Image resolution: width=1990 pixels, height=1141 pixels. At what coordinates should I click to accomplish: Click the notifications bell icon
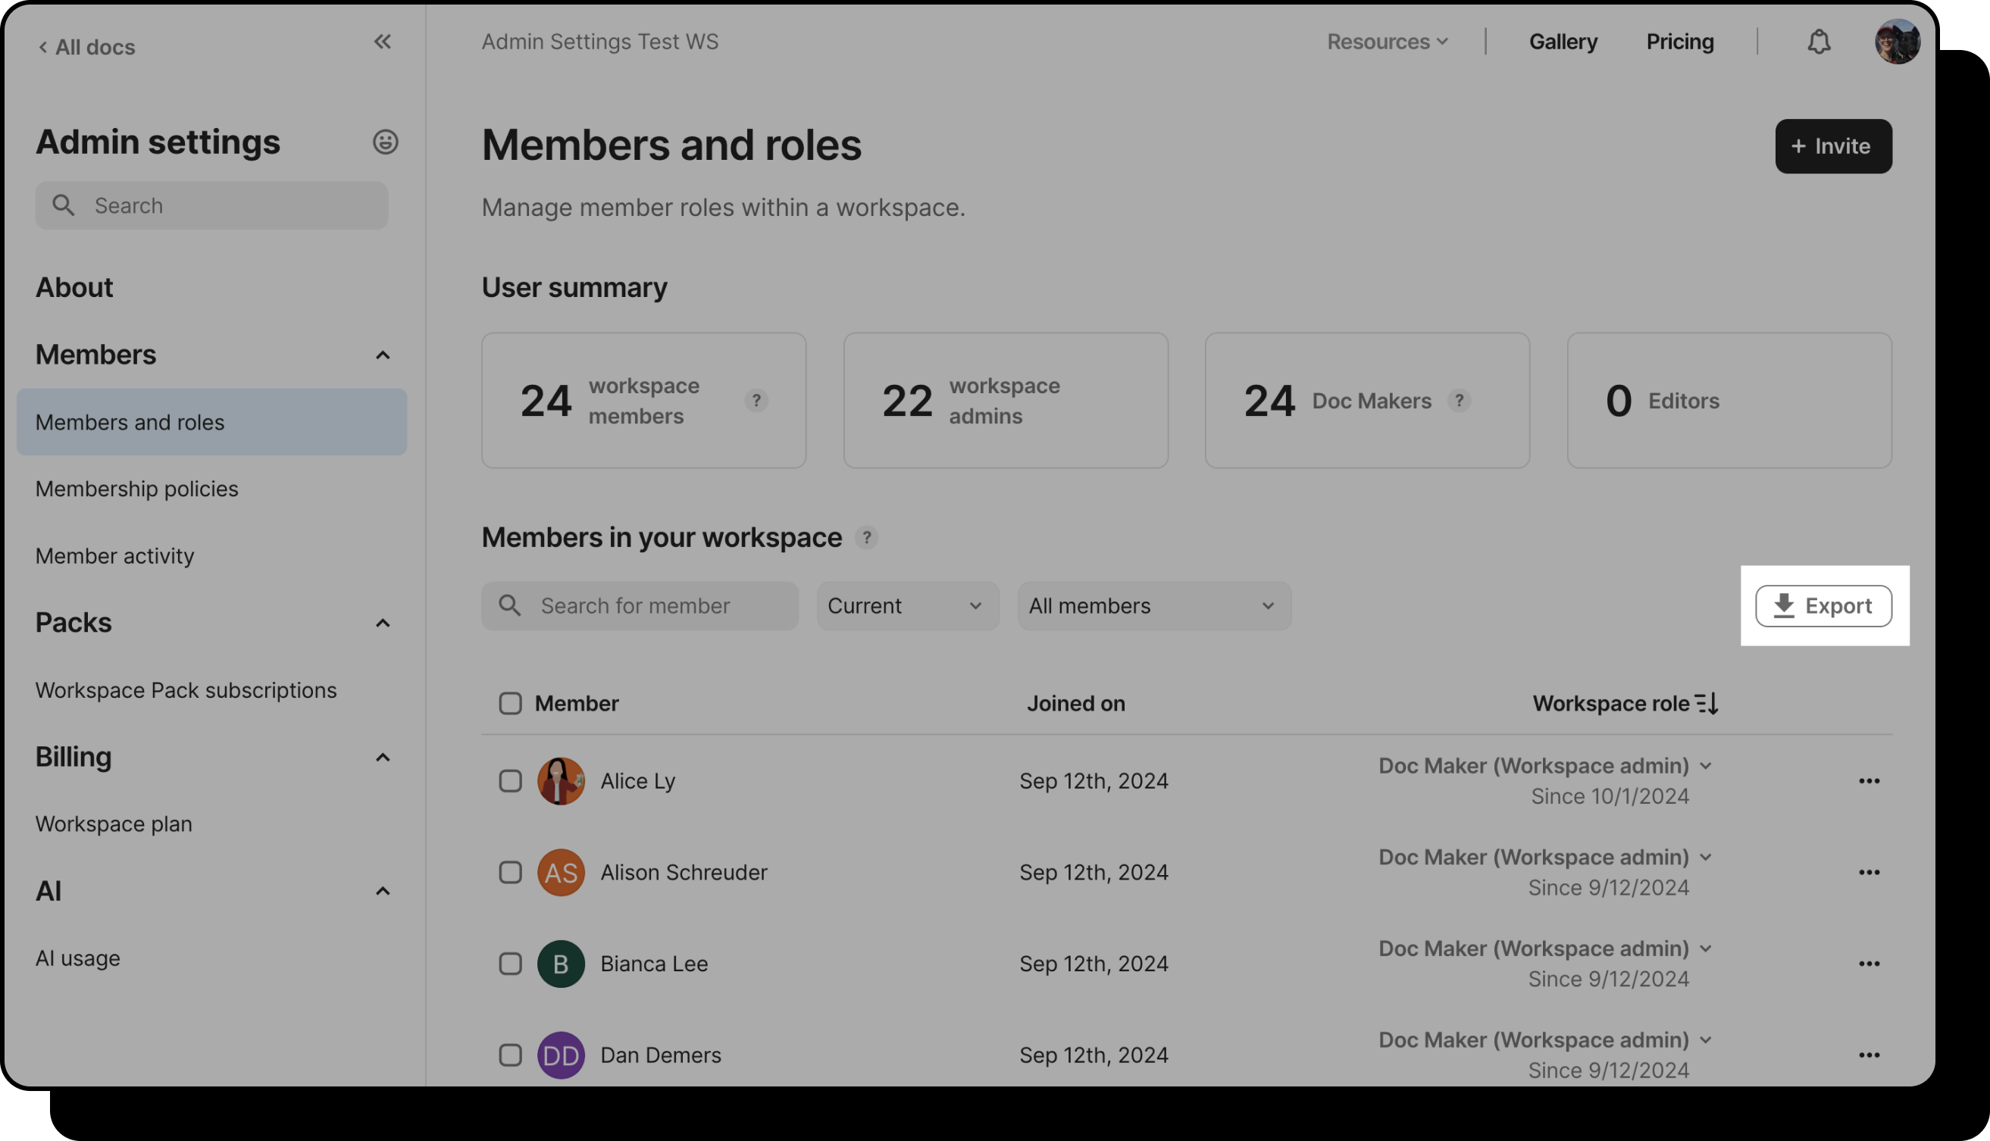(x=1818, y=42)
